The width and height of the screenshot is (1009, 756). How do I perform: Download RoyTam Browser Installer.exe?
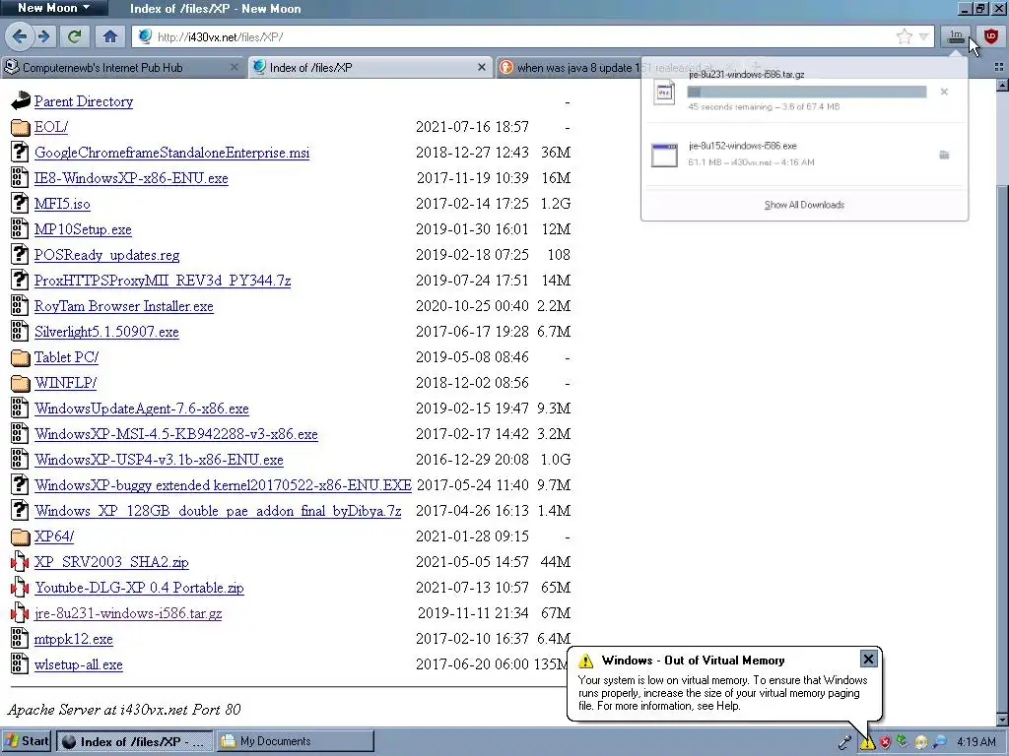pos(123,306)
